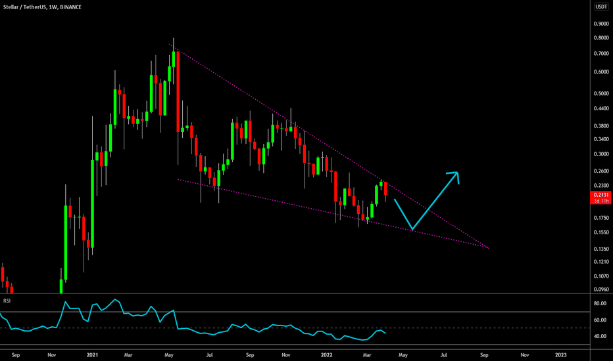
Task: Click the 0.3800 price axis label
Action: point(601,126)
